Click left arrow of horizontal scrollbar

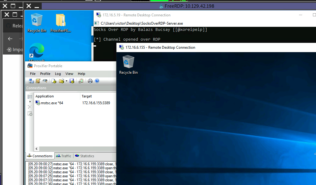click(x=36, y=149)
